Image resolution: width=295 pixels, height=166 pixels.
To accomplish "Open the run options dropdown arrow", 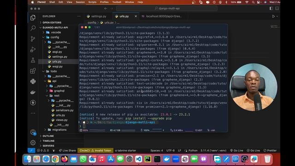I will (x=277, y=17).
